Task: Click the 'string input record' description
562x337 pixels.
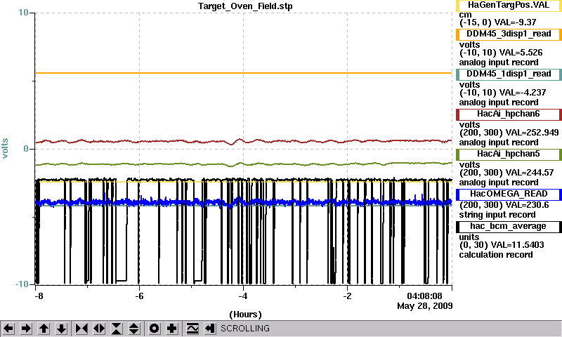Action: click(497, 215)
